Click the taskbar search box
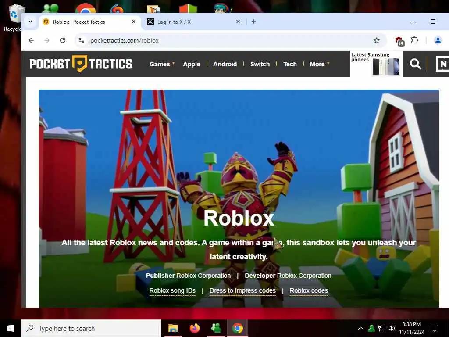Screen dimensions: 449x337 coord(91,328)
